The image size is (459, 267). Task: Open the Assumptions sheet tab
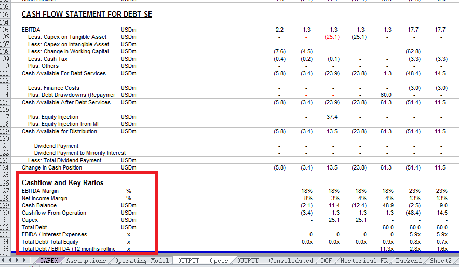coord(86,261)
